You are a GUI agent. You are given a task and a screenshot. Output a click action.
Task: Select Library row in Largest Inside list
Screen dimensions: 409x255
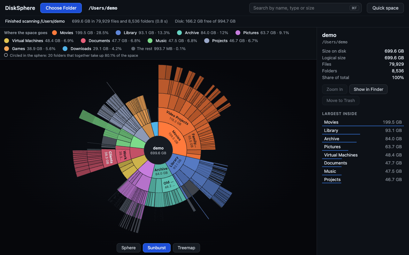pyautogui.click(x=363, y=130)
